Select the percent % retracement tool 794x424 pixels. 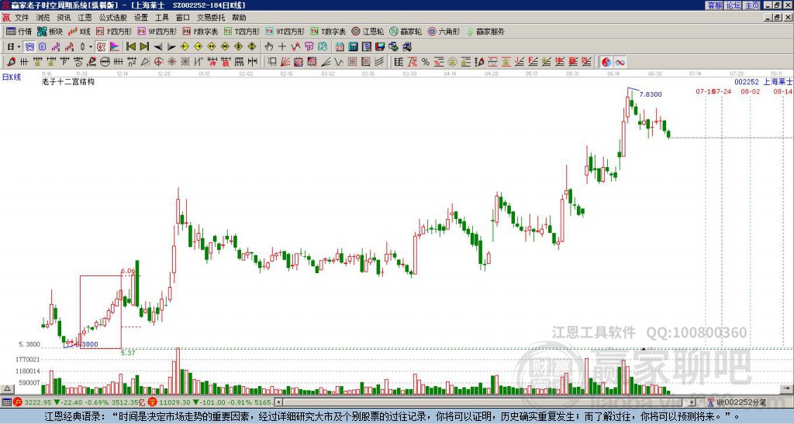tap(426, 62)
